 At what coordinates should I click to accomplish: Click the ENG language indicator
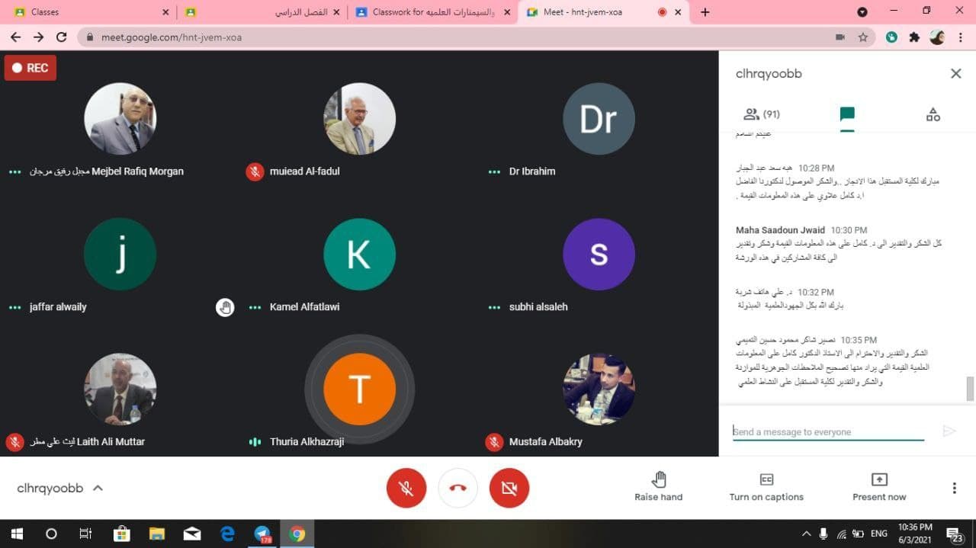pyautogui.click(x=879, y=534)
